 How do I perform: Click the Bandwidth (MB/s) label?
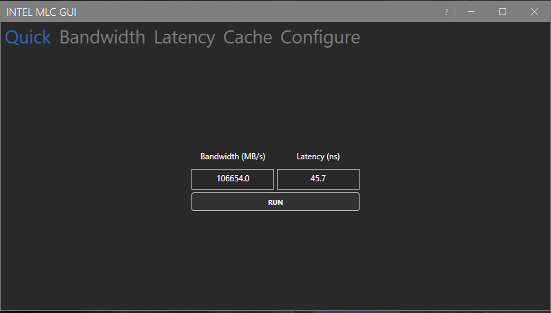click(x=233, y=156)
